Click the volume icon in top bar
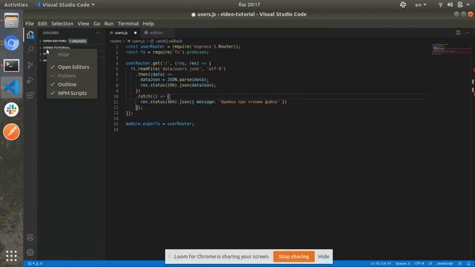Screen dimensions: 475x267 click(x=451, y=4)
